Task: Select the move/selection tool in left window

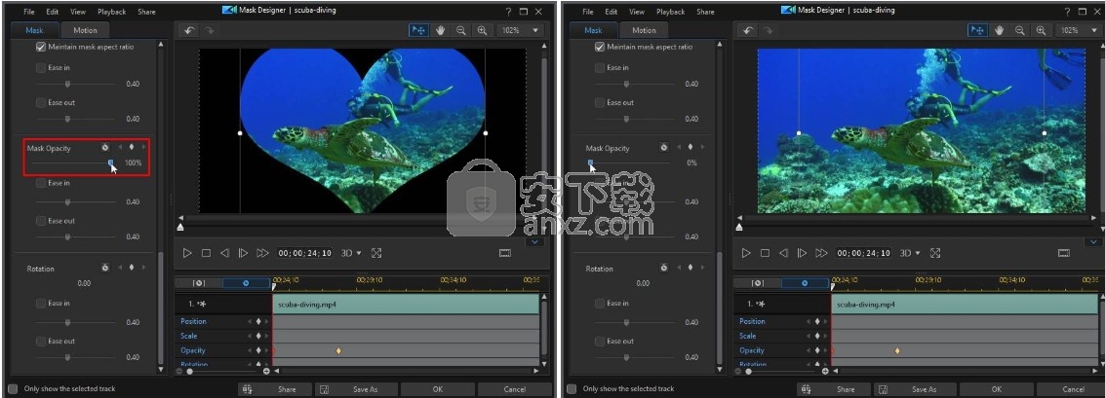Action: tap(418, 30)
